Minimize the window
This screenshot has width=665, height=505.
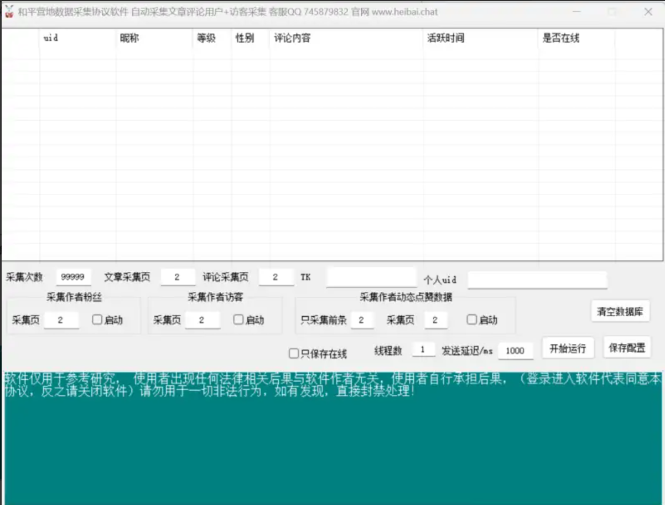(x=576, y=12)
